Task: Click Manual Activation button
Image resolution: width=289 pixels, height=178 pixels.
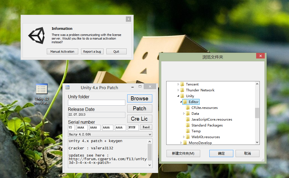Action: click(62, 52)
